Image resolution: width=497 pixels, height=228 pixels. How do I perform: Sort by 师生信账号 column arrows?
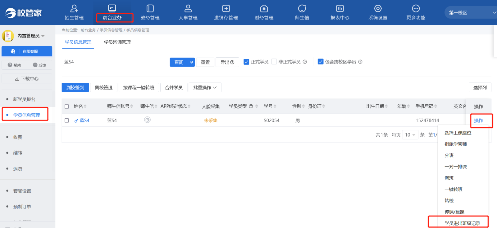pyautogui.click(x=132, y=106)
